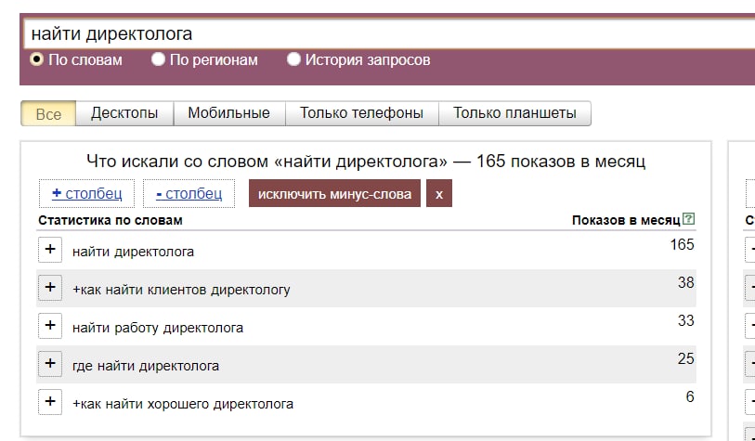Add 'найти директолога' with its plus icon
The height and width of the screenshot is (441, 755).
click(x=50, y=250)
